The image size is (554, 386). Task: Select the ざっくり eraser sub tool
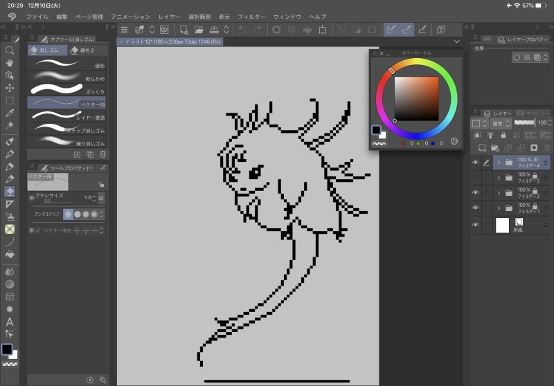pyautogui.click(x=66, y=90)
